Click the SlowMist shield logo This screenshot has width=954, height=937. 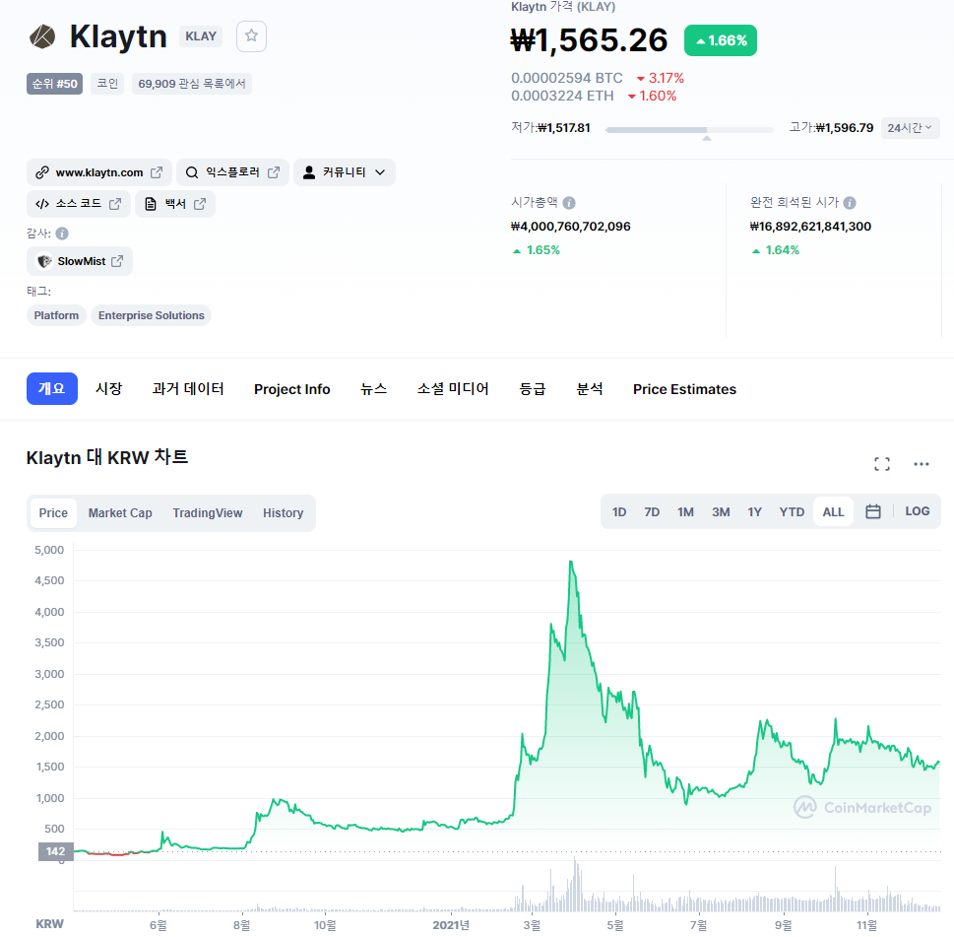[44, 261]
